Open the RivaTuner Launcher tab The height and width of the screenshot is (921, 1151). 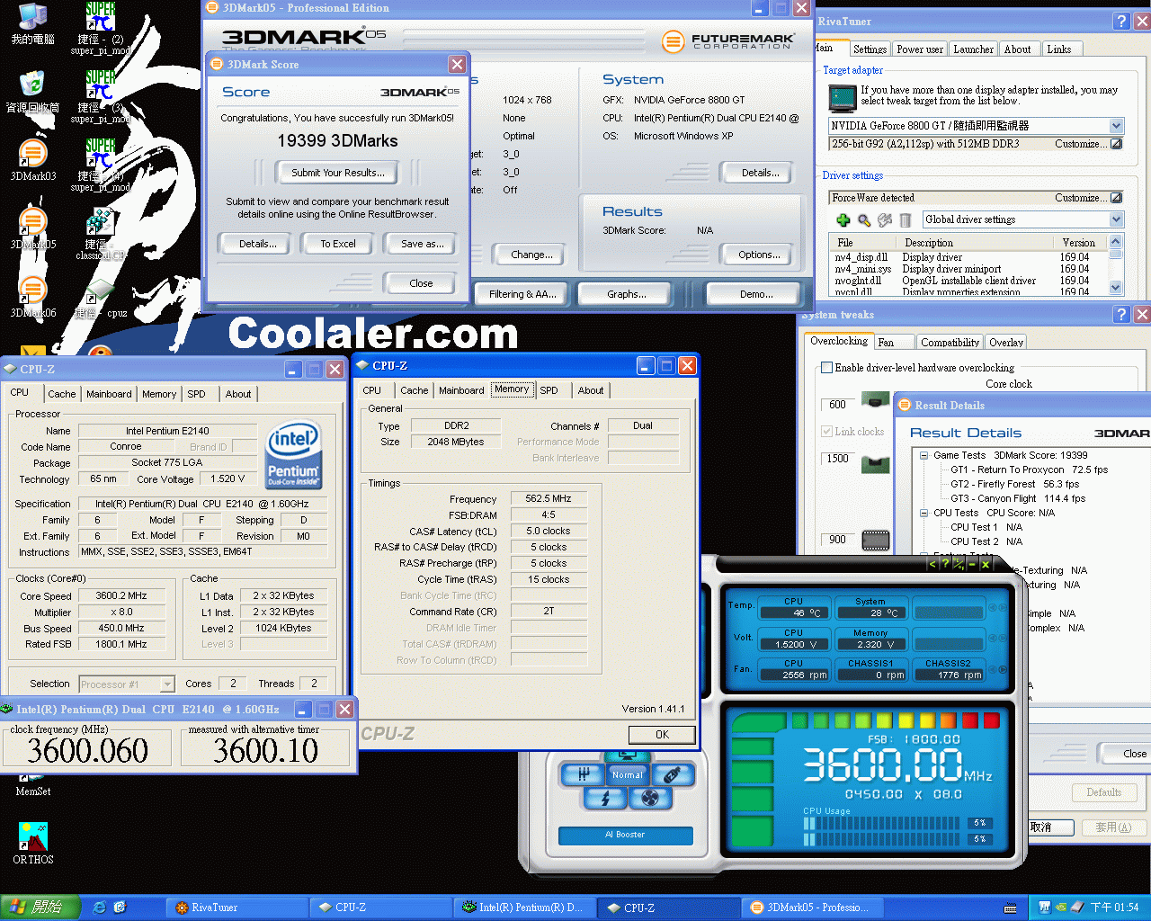(973, 49)
